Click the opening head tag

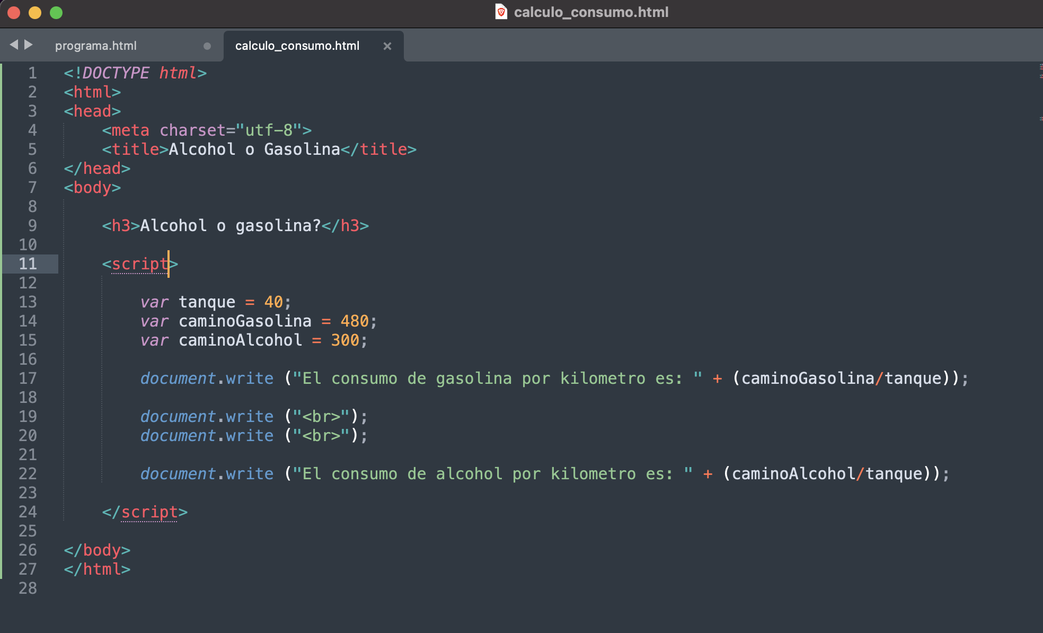coord(92,111)
